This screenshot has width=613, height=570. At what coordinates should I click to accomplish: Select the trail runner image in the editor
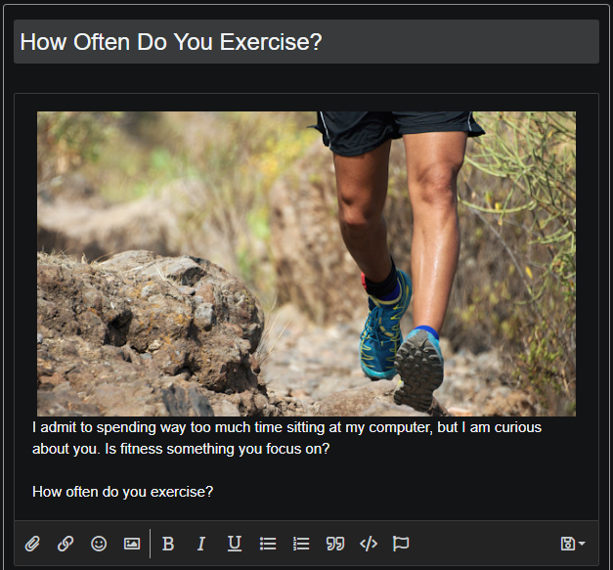[306, 264]
